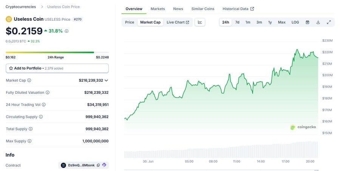This screenshot has height=171, width=340.
Task: Open the Historical Data external link
Action: (x=238, y=9)
